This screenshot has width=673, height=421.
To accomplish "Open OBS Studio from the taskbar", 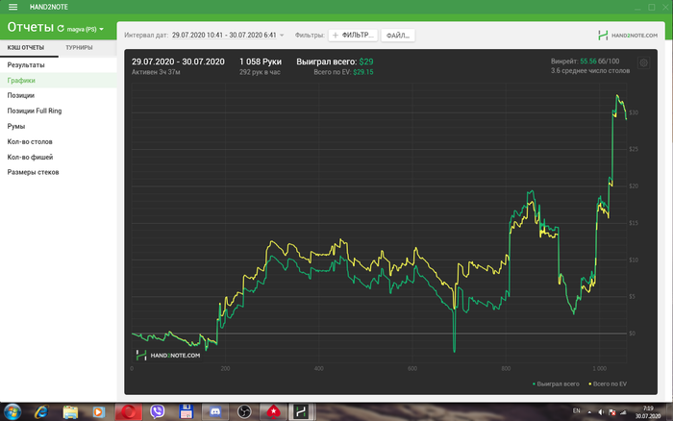I will [244, 412].
